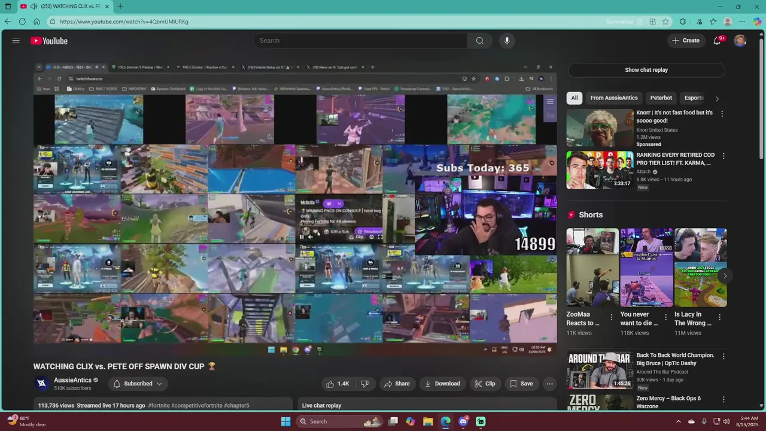Click the YouTube search input field
The width and height of the screenshot is (766, 431).
click(360, 41)
